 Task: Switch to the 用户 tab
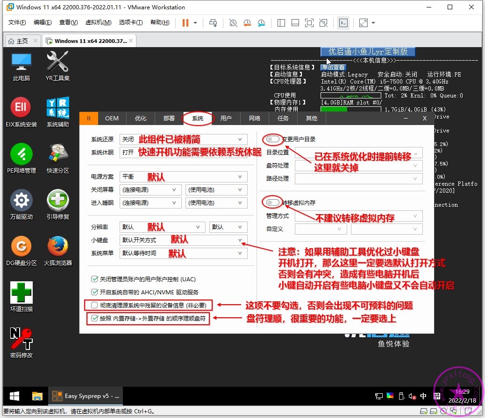[x=226, y=118]
